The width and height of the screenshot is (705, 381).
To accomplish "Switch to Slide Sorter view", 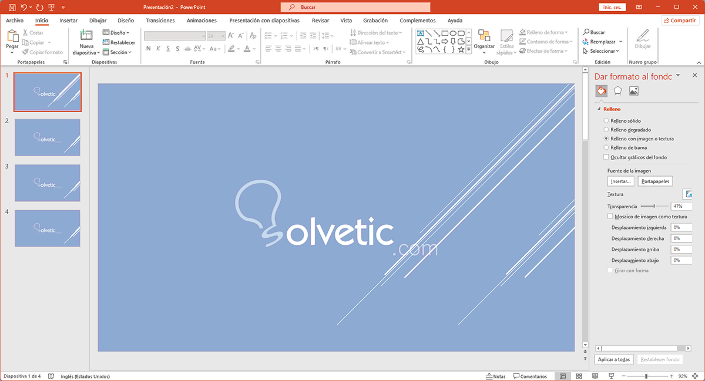I will (x=579, y=376).
